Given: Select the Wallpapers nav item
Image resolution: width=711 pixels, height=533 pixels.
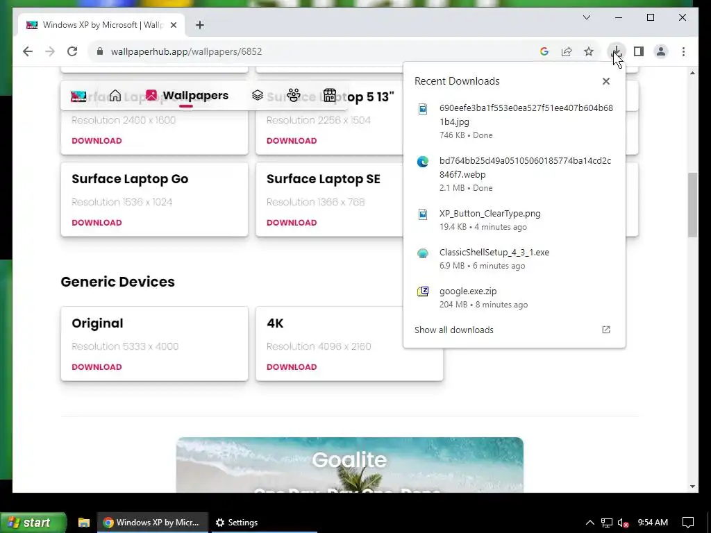Looking at the screenshot, I should pyautogui.click(x=187, y=96).
